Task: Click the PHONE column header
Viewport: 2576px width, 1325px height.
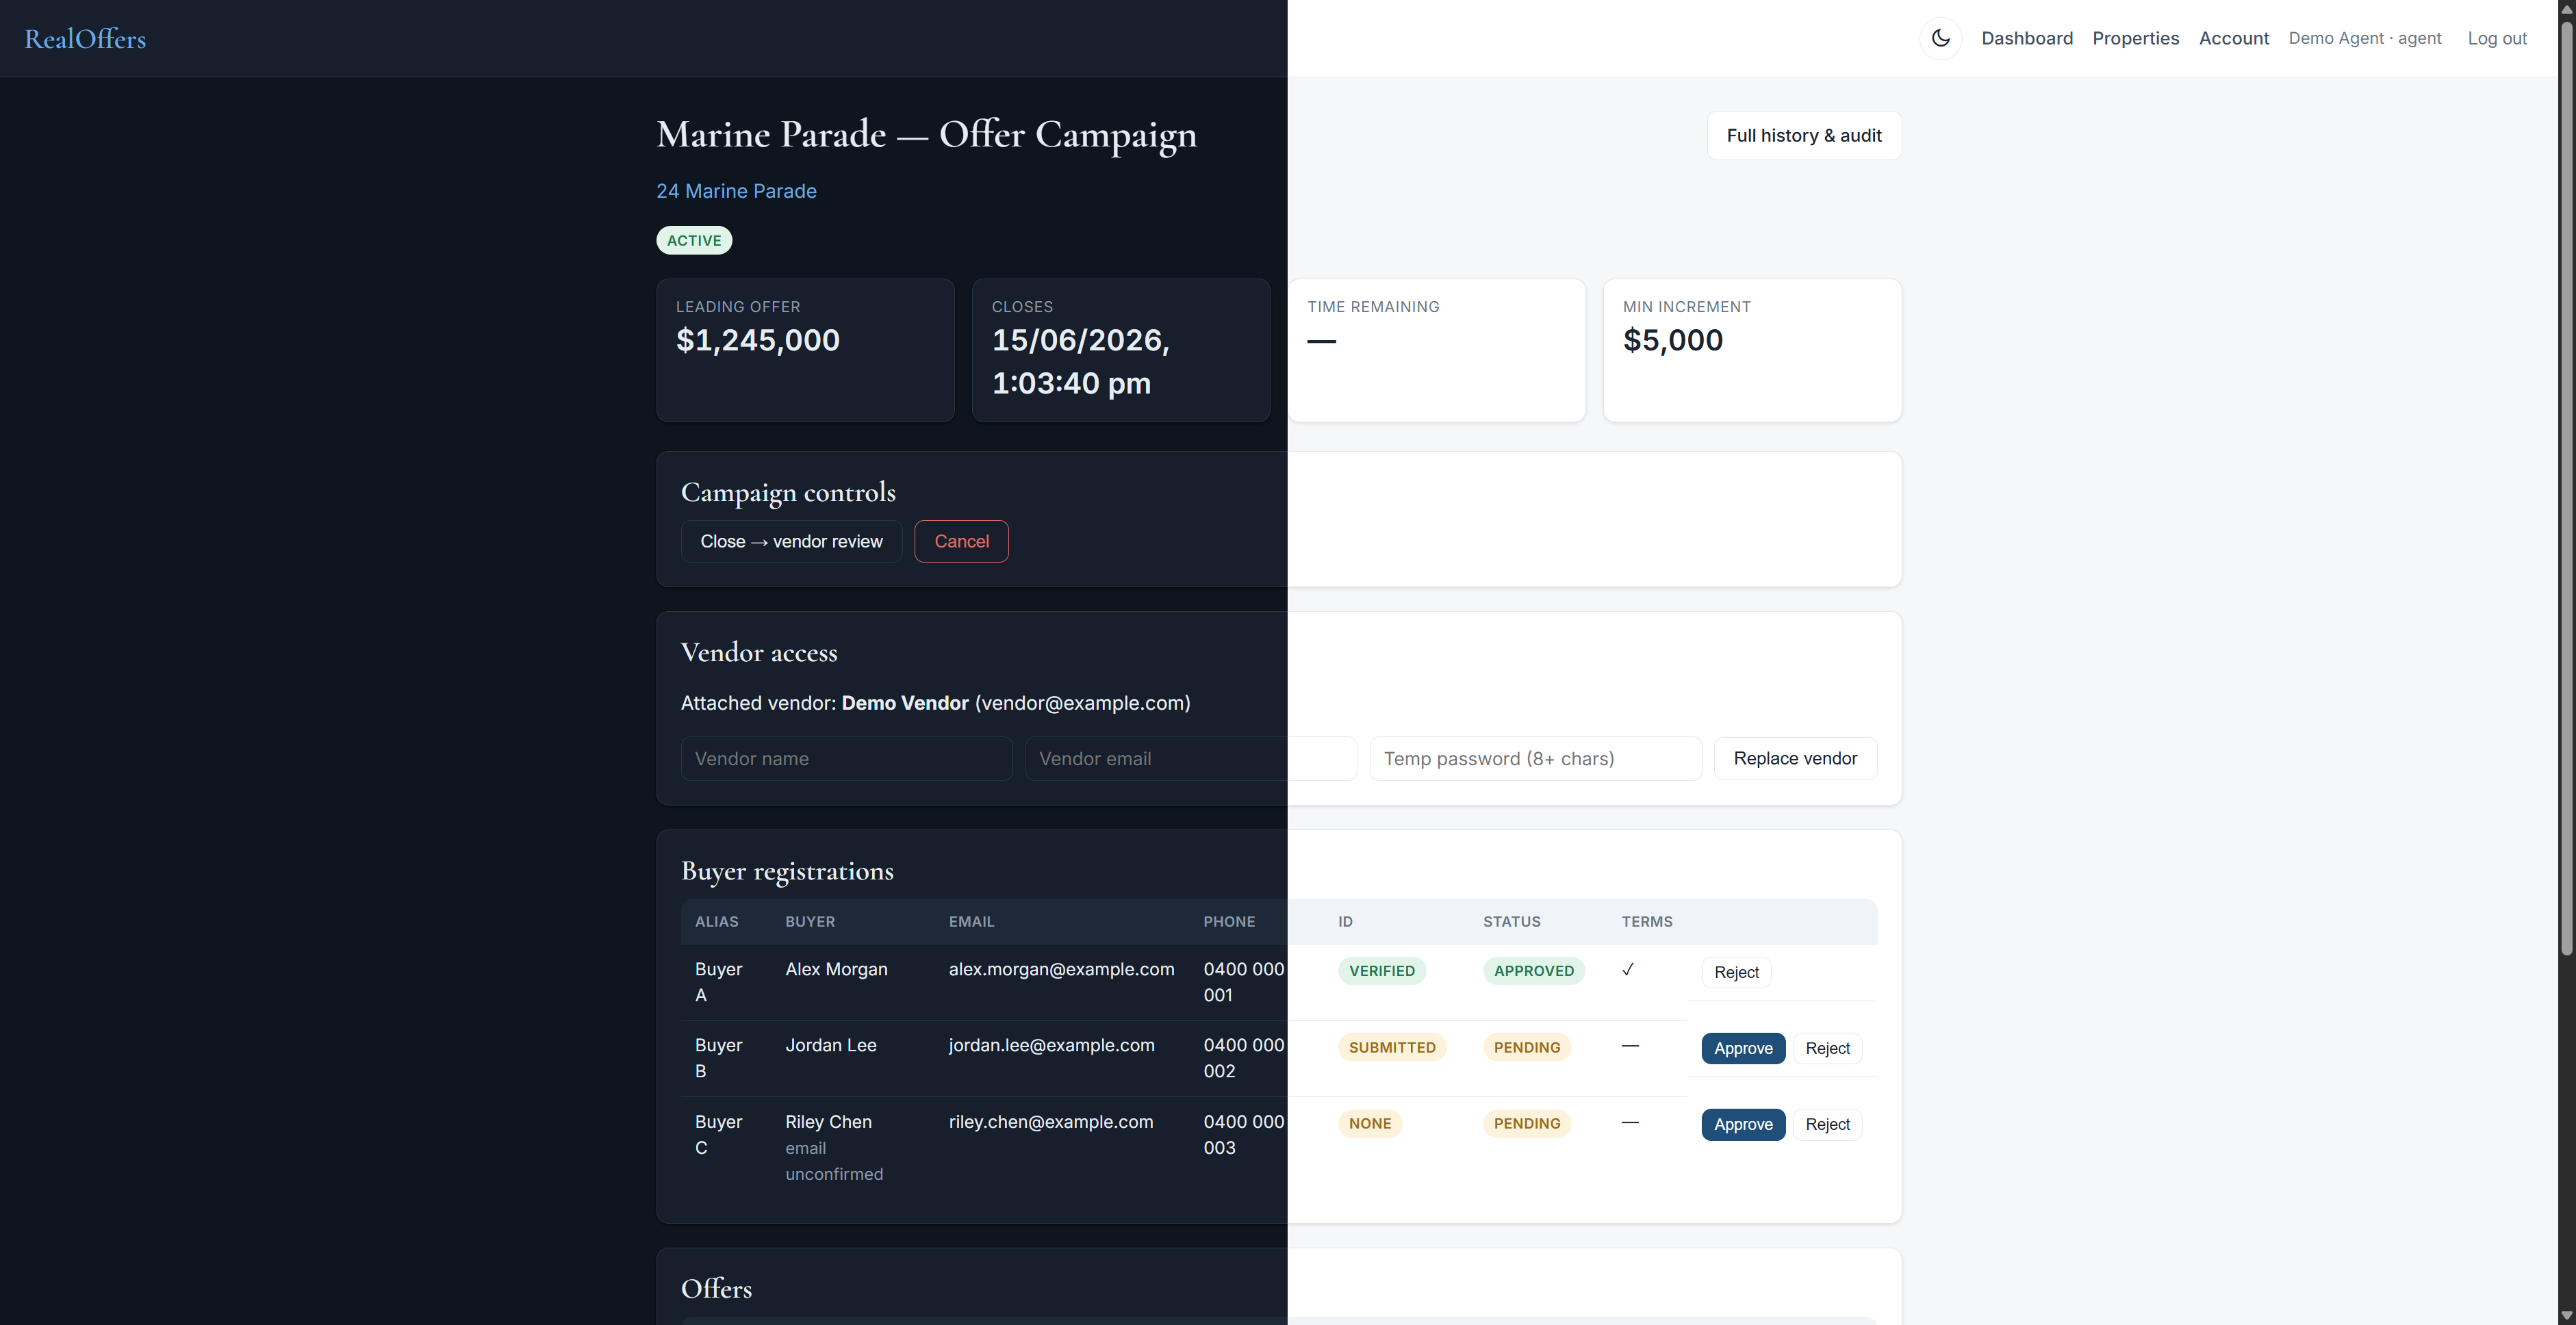Action: click(1229, 922)
